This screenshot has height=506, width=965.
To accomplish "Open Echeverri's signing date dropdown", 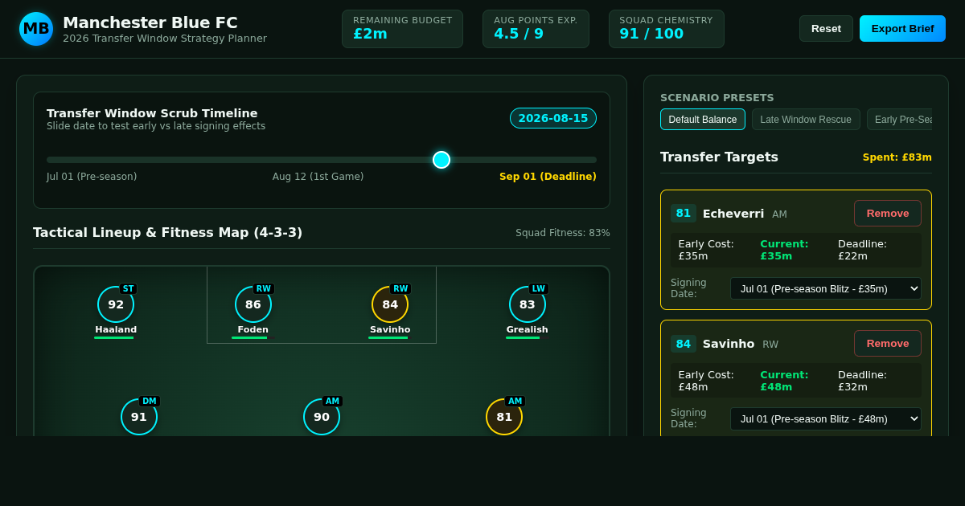I will 826,288.
